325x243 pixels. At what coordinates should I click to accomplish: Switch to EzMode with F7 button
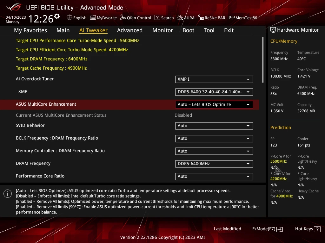pos(267,229)
